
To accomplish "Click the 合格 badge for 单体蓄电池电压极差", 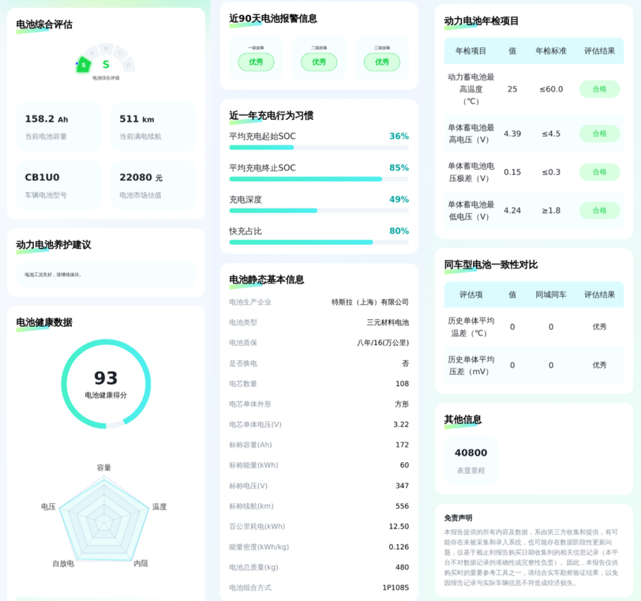I will [x=599, y=172].
